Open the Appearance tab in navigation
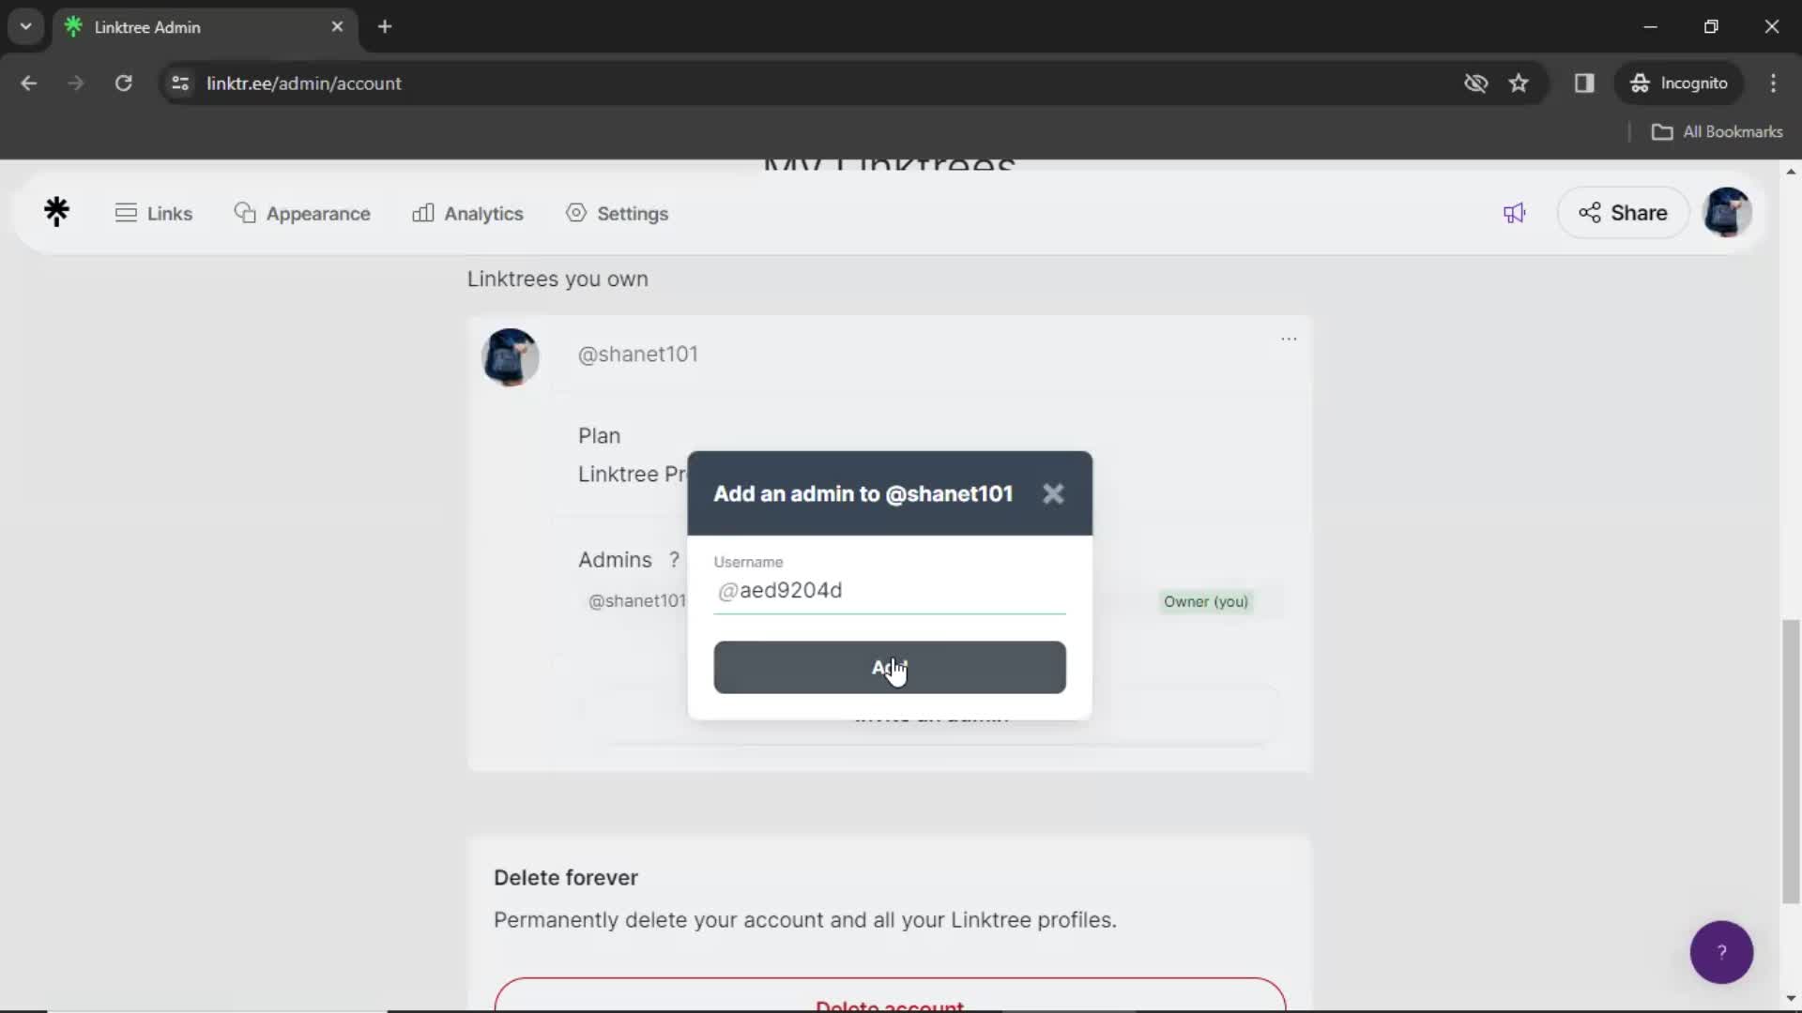 [303, 213]
